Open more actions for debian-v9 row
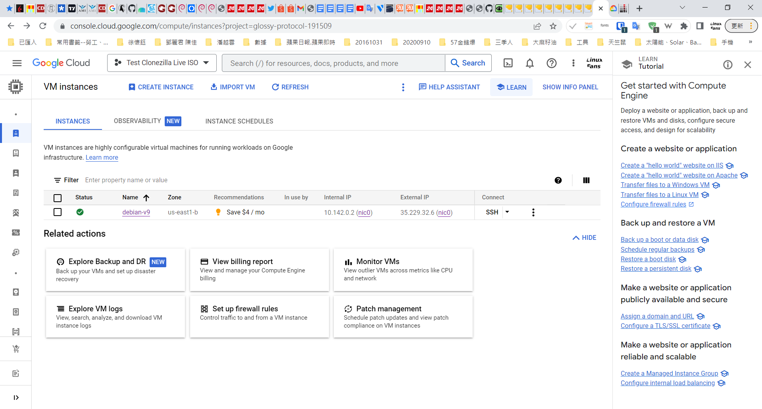The height and width of the screenshot is (409, 762). [533, 212]
